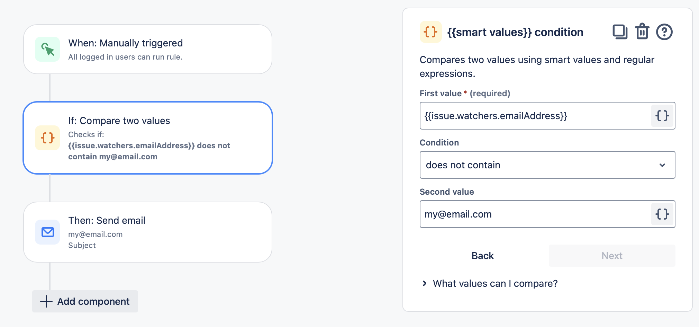Insert smart value into First value field
This screenshot has width=699, height=327.
[662, 116]
